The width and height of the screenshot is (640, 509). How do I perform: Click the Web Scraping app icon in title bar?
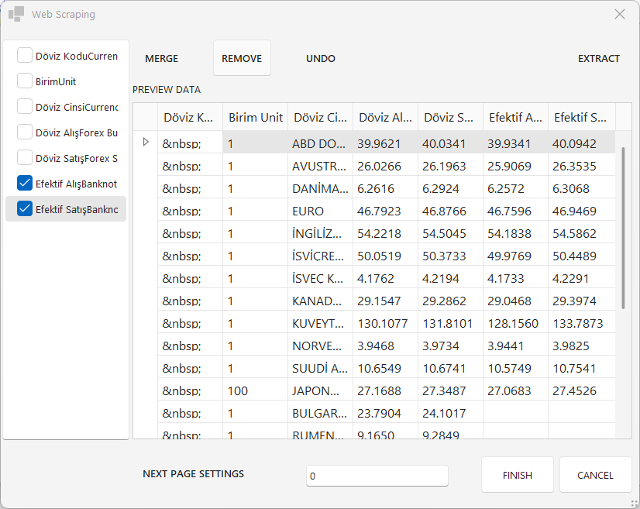16,14
